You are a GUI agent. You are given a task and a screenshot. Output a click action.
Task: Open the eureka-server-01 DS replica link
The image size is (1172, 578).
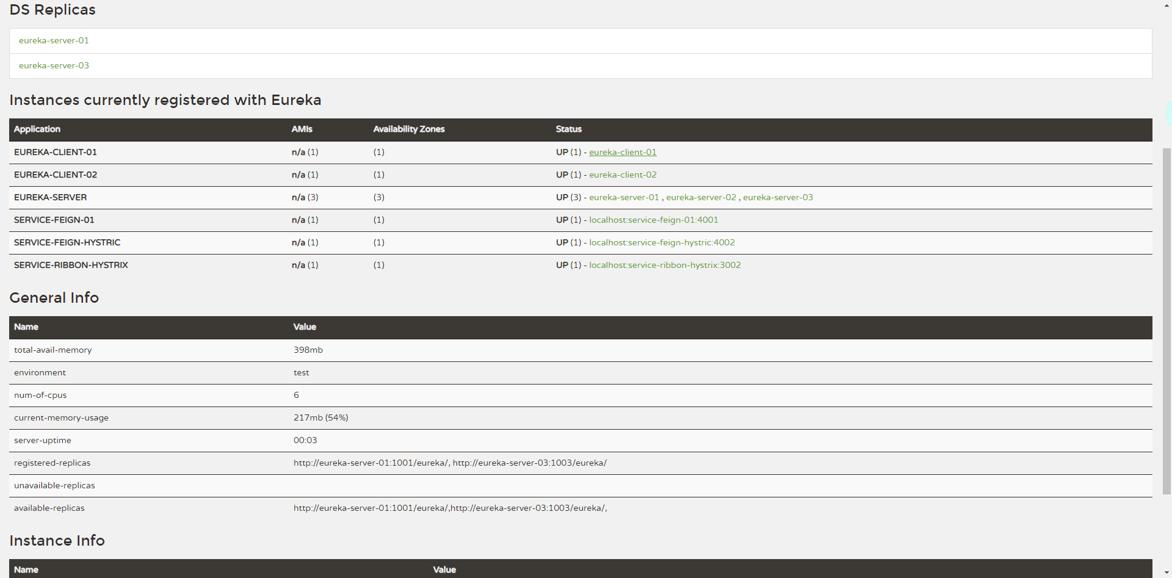[54, 40]
